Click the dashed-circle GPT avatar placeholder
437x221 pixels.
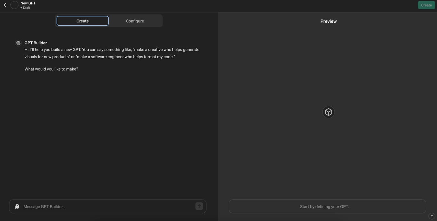[14, 5]
